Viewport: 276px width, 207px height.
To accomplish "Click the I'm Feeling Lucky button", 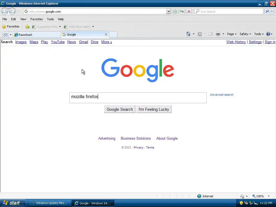I will pyautogui.click(x=154, y=109).
